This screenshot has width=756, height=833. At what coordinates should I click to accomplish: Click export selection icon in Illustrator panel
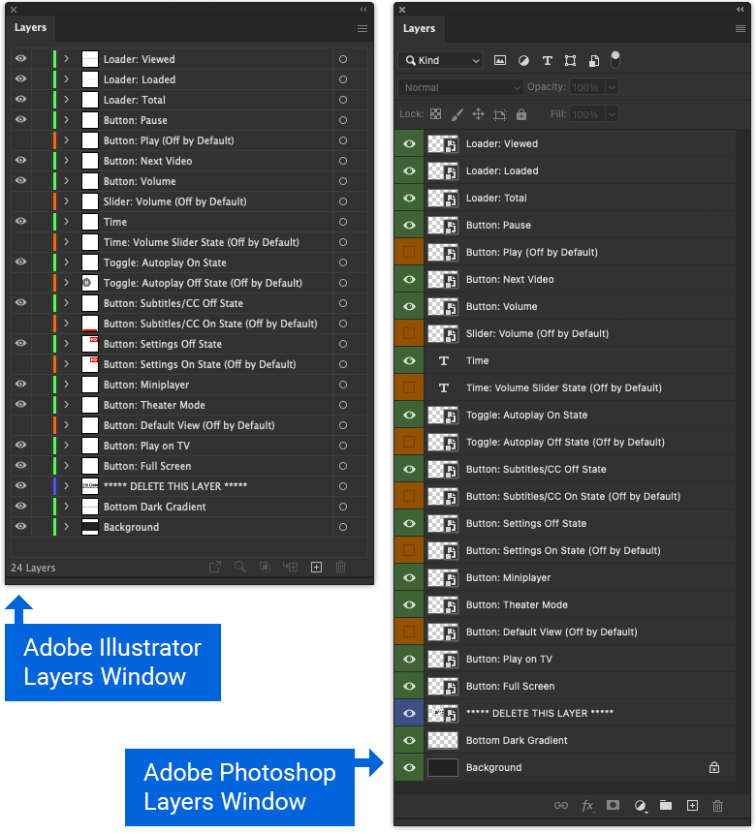coord(215,568)
